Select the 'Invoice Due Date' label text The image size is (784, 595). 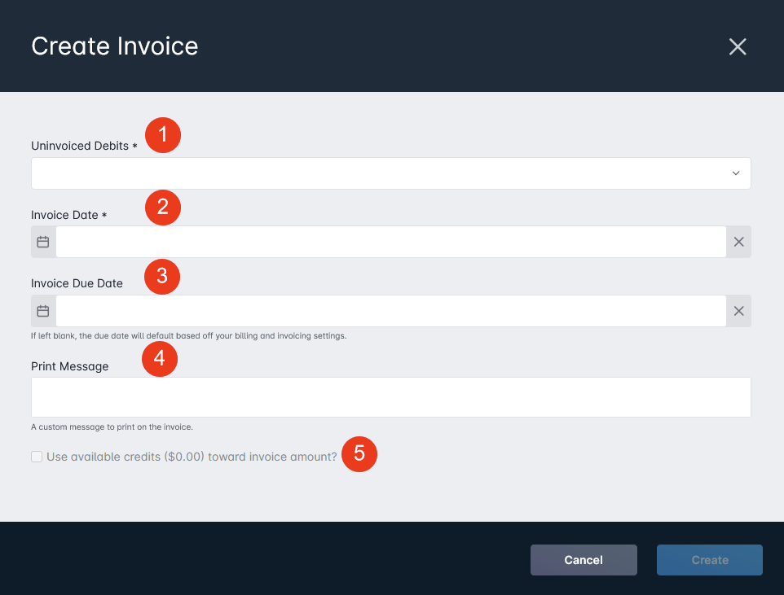pyautogui.click(x=77, y=283)
